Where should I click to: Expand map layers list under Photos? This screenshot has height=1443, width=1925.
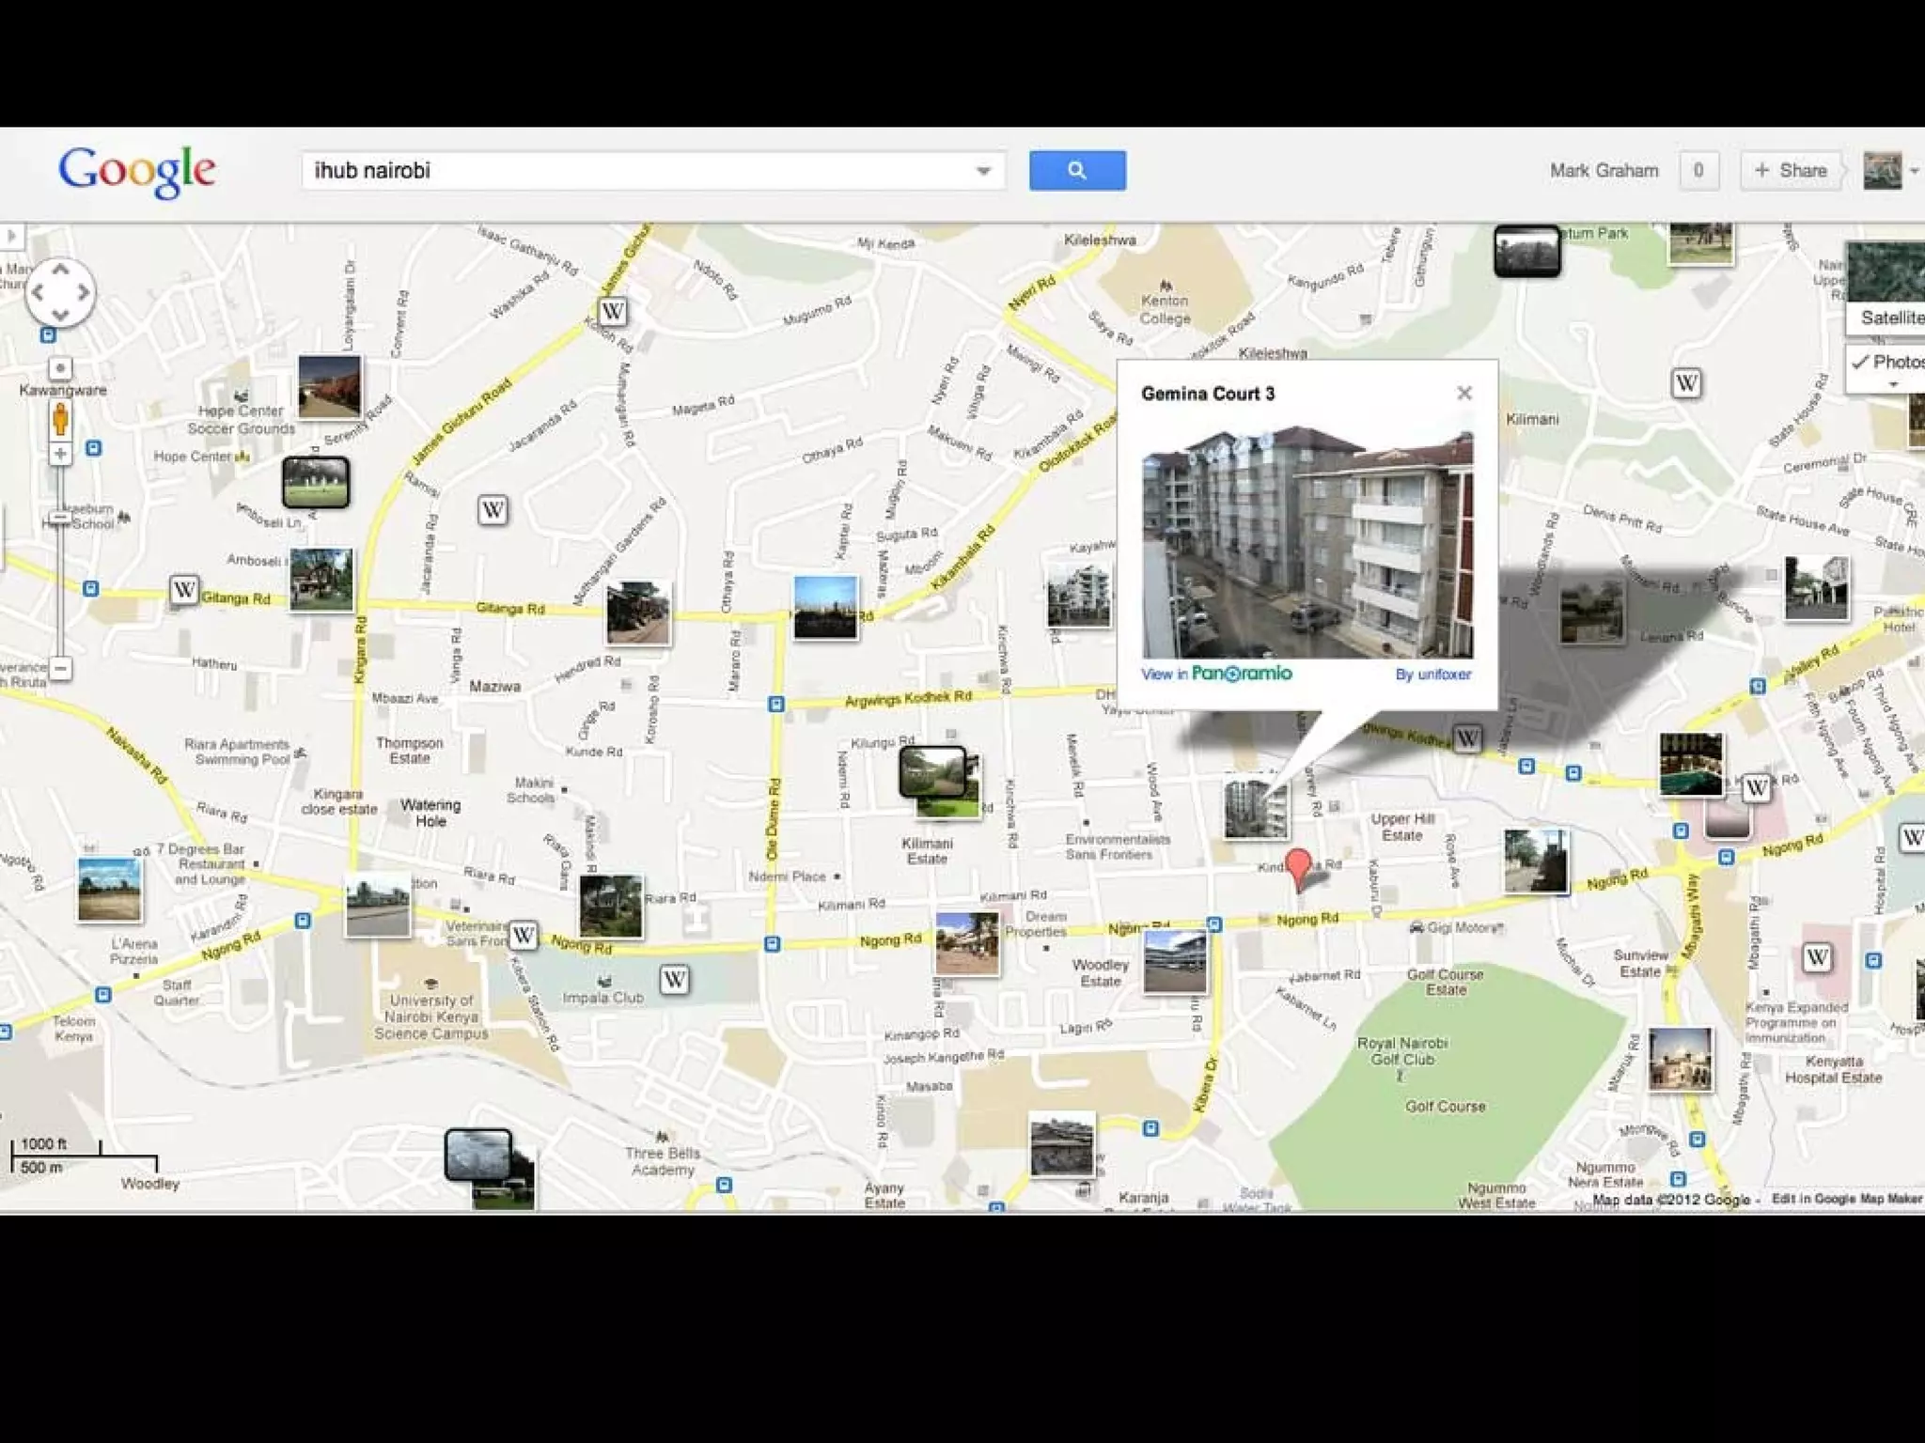[x=1893, y=384]
